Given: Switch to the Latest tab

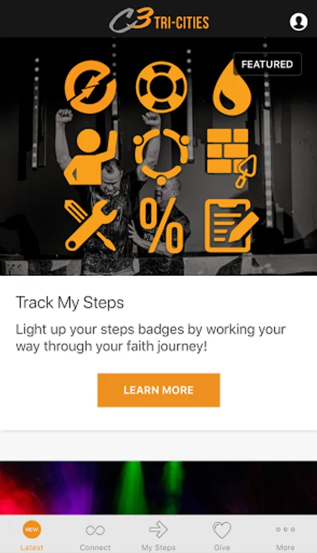Looking at the screenshot, I should [32, 535].
